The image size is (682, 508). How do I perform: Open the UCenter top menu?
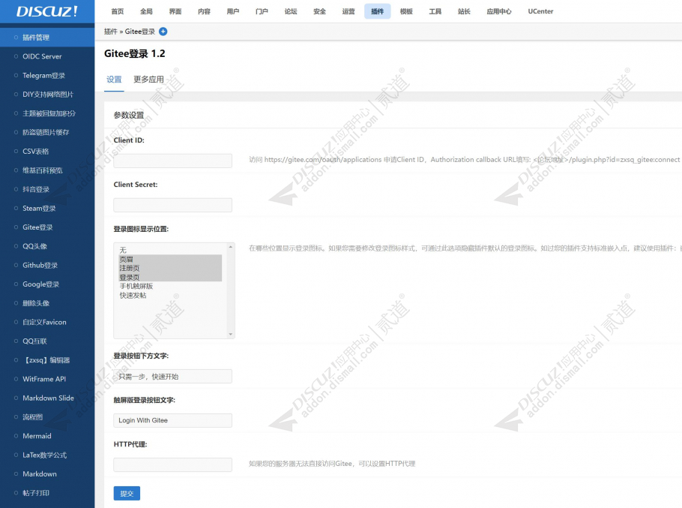pos(540,11)
